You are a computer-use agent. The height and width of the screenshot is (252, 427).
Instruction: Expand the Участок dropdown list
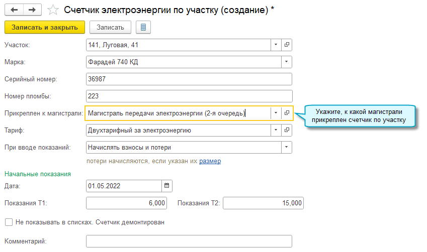(x=276, y=45)
